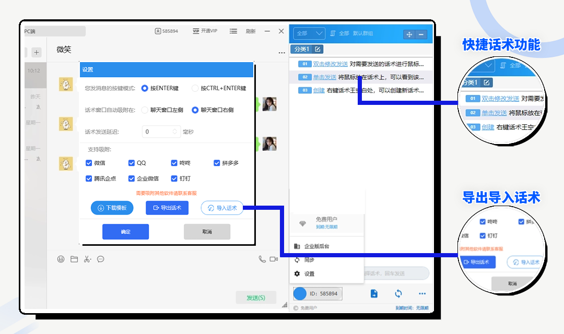Image resolution: width=564 pixels, height=334 pixels.
Task: Click the delay spinner arrows for 话术发送延迟
Action: (x=175, y=132)
